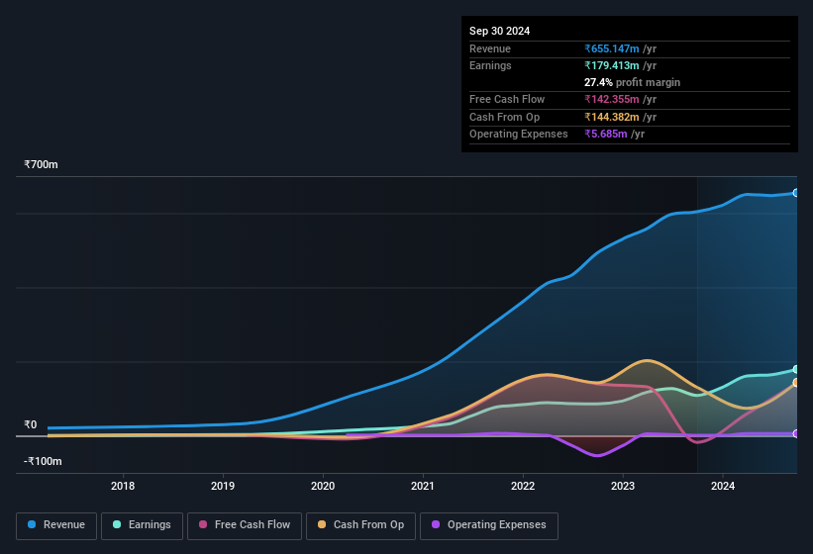Click the Cash From Op label in tooltip
Screen dimensions: 813x554
[504, 117]
